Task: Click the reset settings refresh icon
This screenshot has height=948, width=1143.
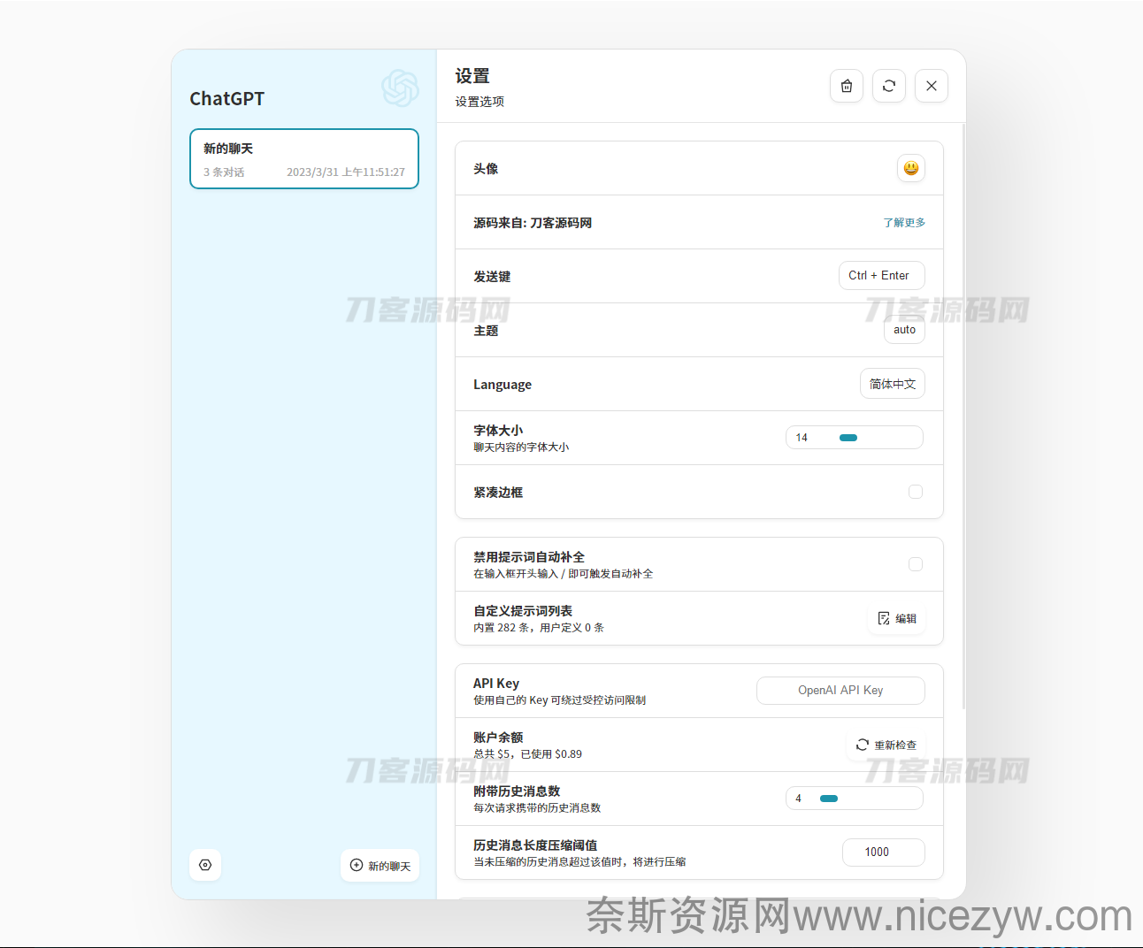Action: tap(889, 86)
